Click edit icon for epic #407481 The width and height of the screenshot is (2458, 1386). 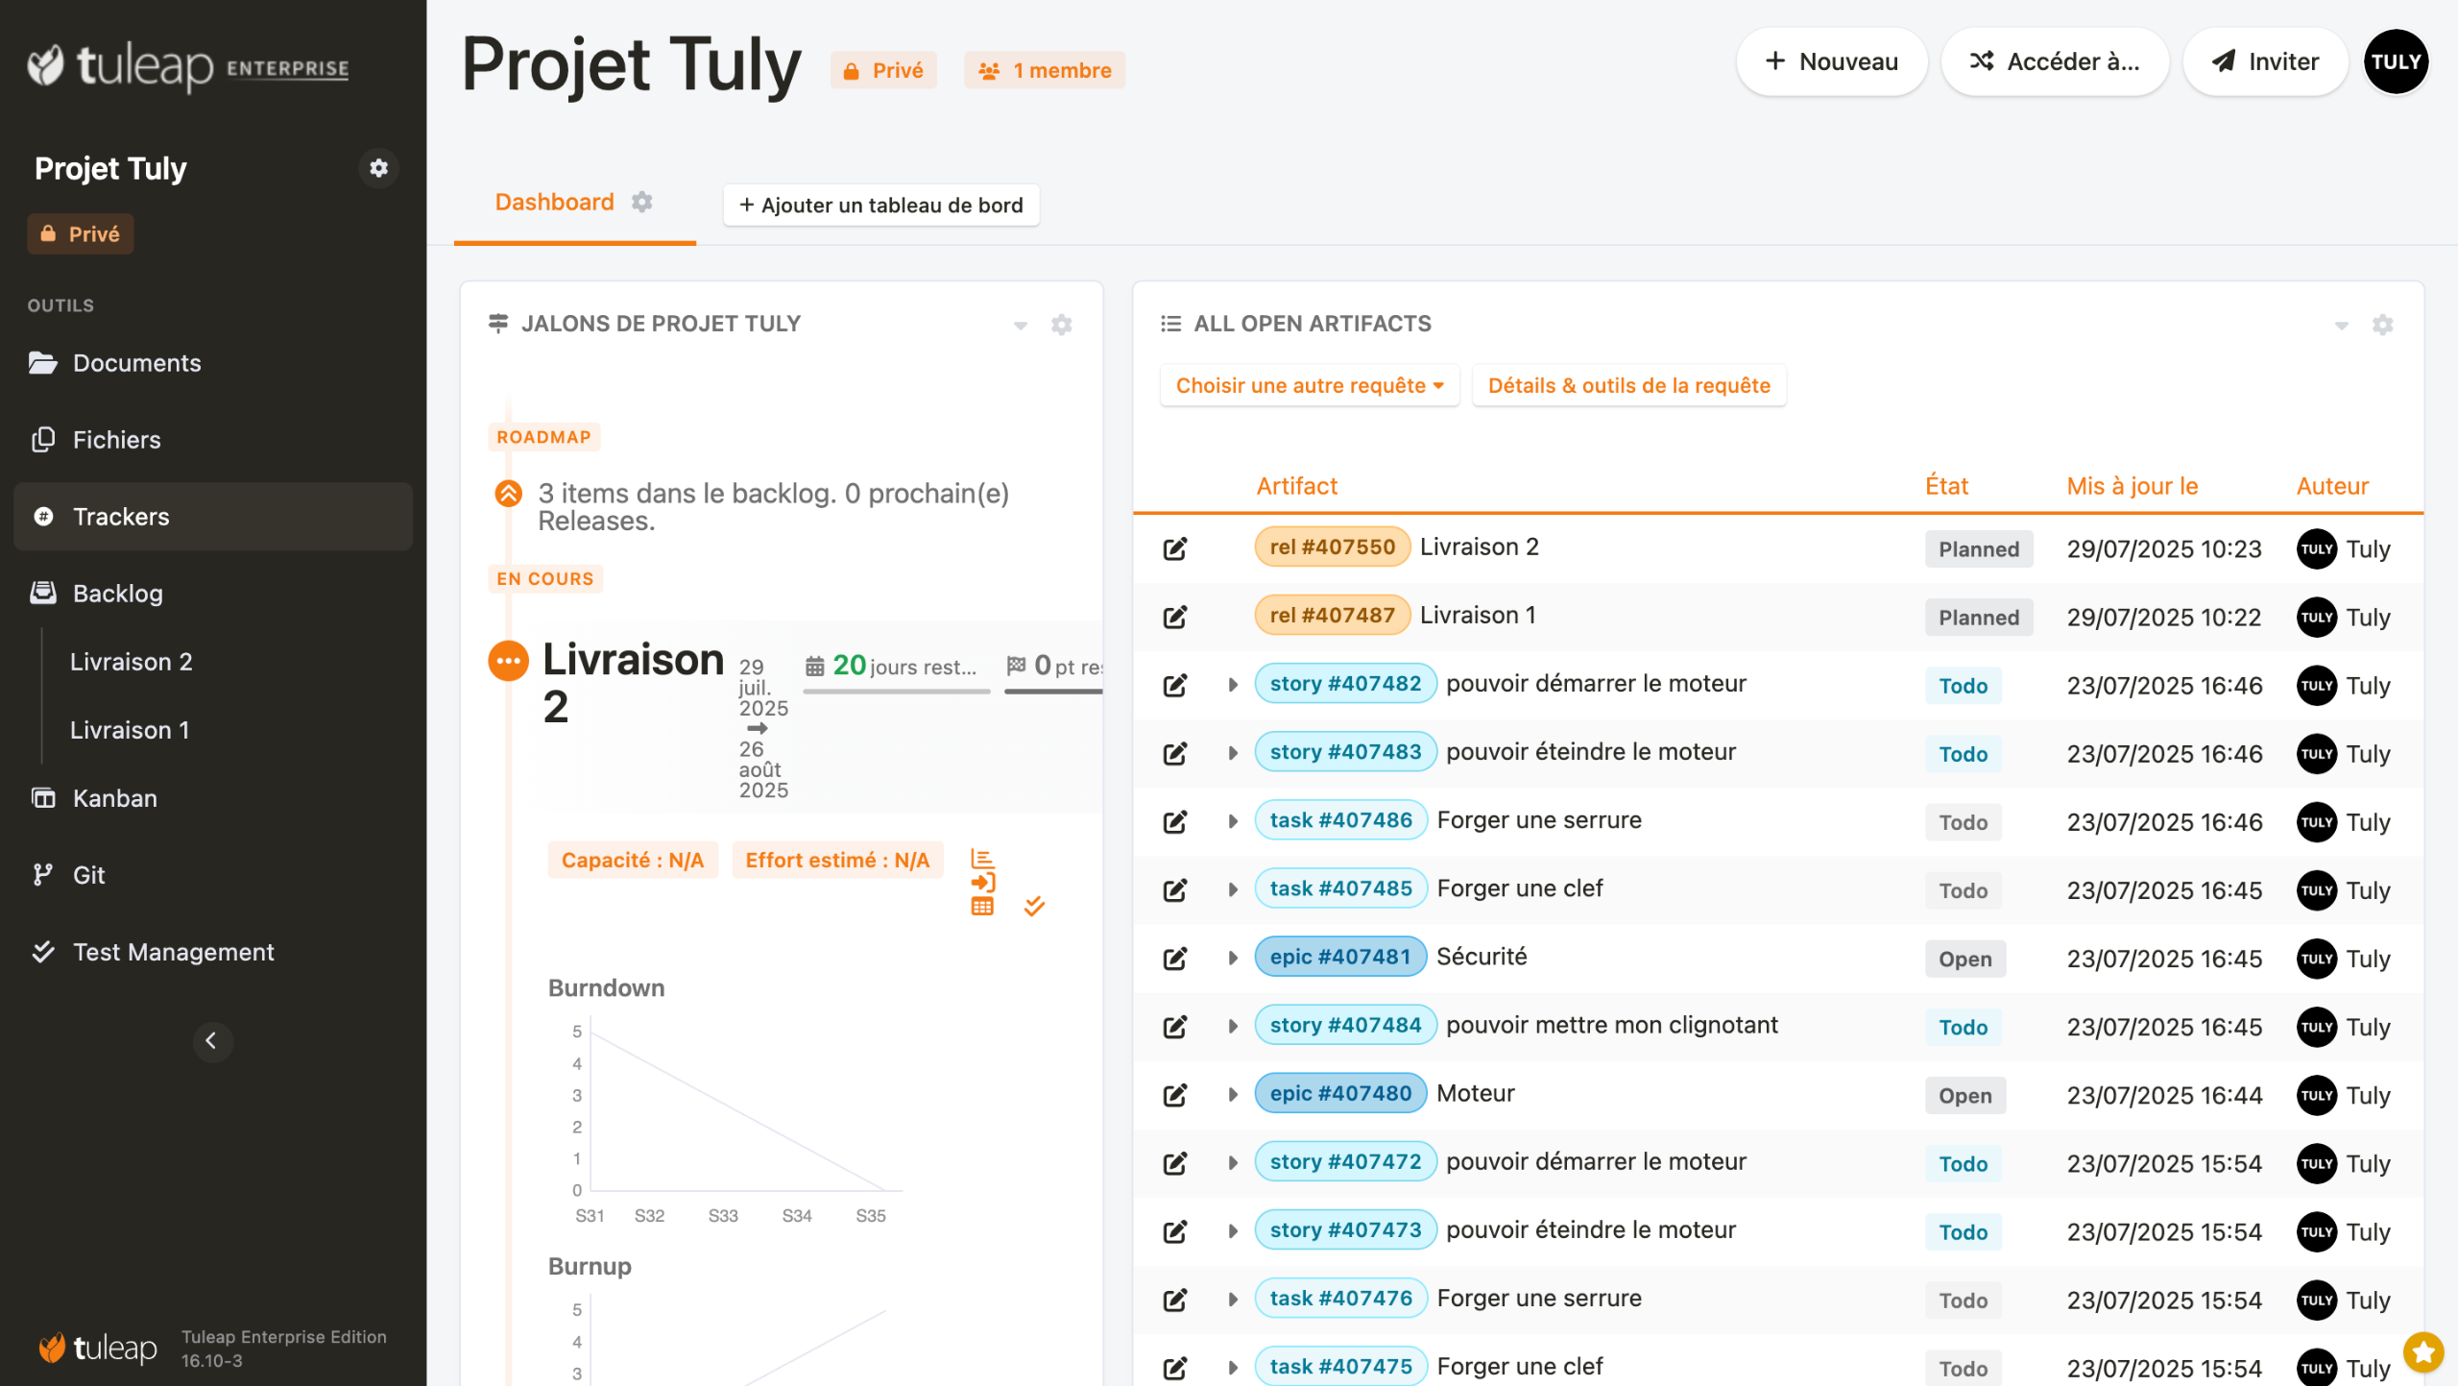[x=1174, y=959]
